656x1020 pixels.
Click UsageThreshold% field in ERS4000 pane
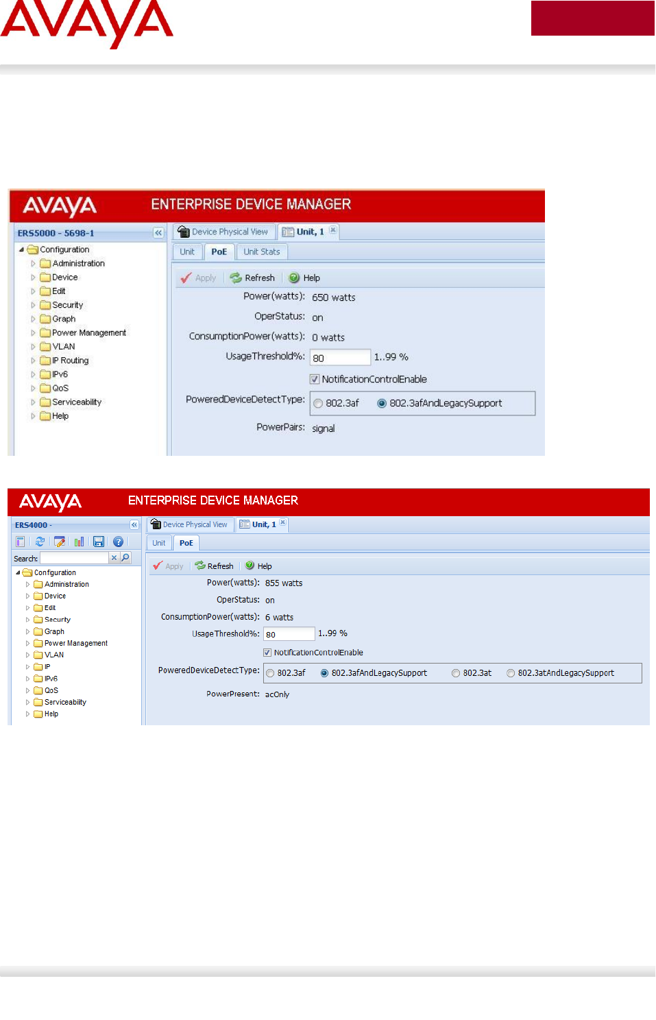[x=289, y=634]
